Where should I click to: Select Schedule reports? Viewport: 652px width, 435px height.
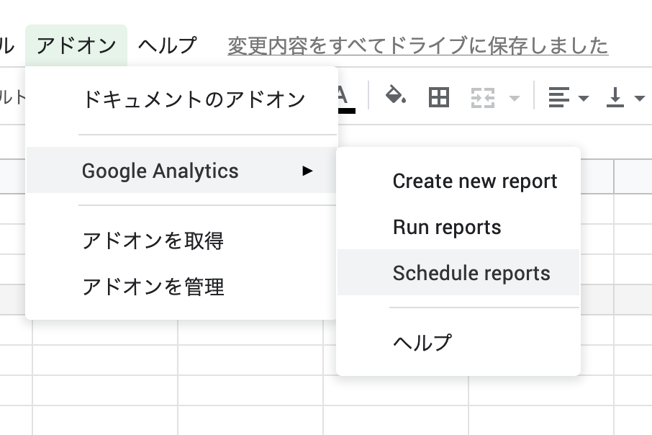tap(458, 273)
